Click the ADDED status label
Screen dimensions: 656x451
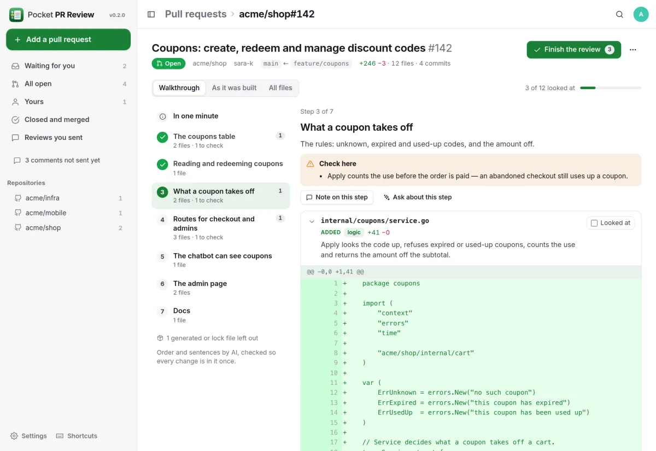tap(331, 232)
